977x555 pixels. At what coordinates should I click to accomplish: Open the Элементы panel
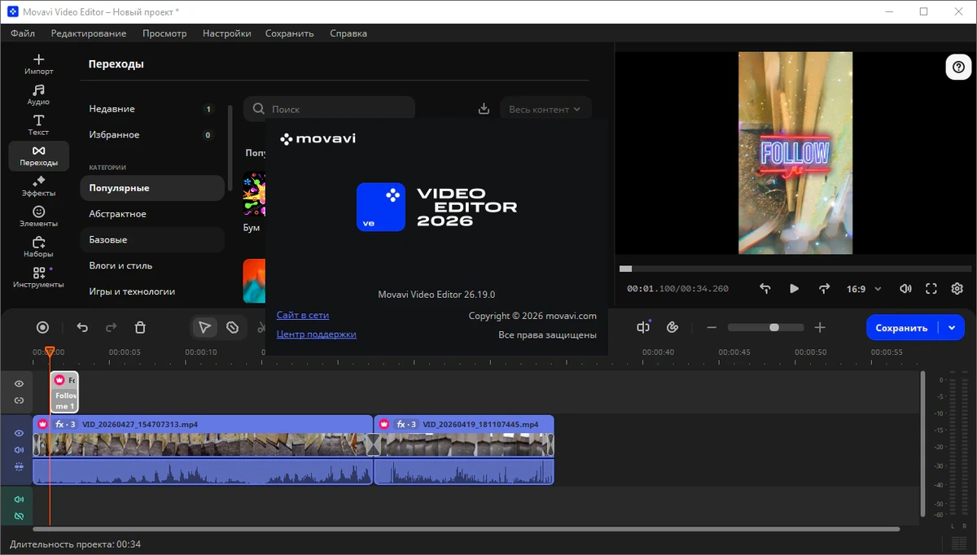(x=38, y=216)
